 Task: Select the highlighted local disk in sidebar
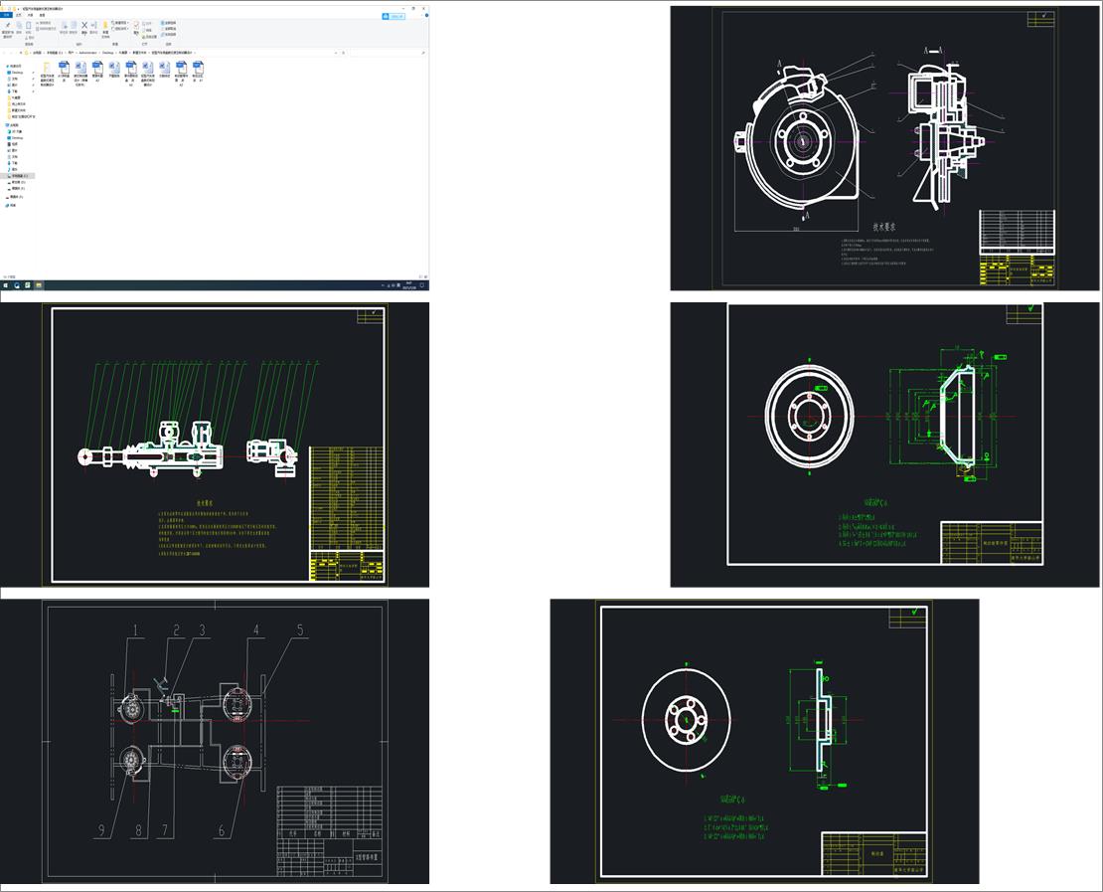(x=18, y=175)
